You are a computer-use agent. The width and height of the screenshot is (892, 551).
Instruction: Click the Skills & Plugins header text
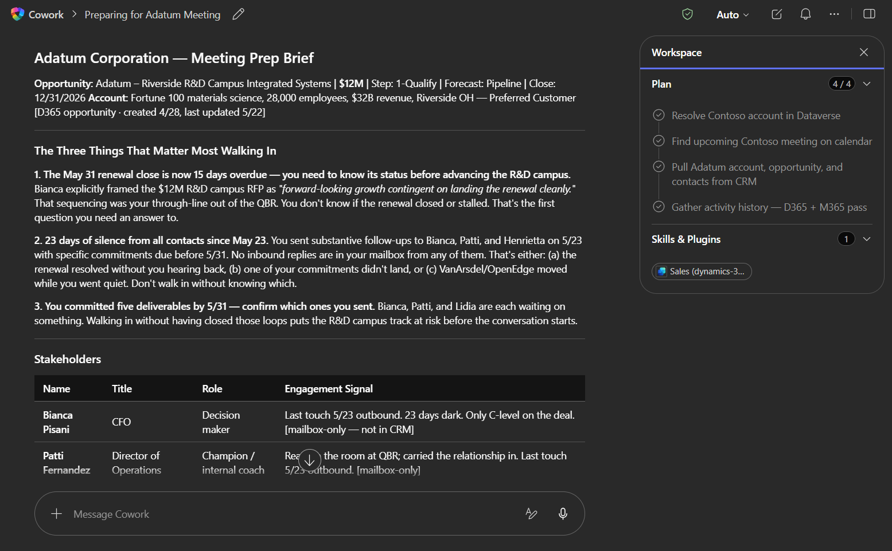(686, 239)
